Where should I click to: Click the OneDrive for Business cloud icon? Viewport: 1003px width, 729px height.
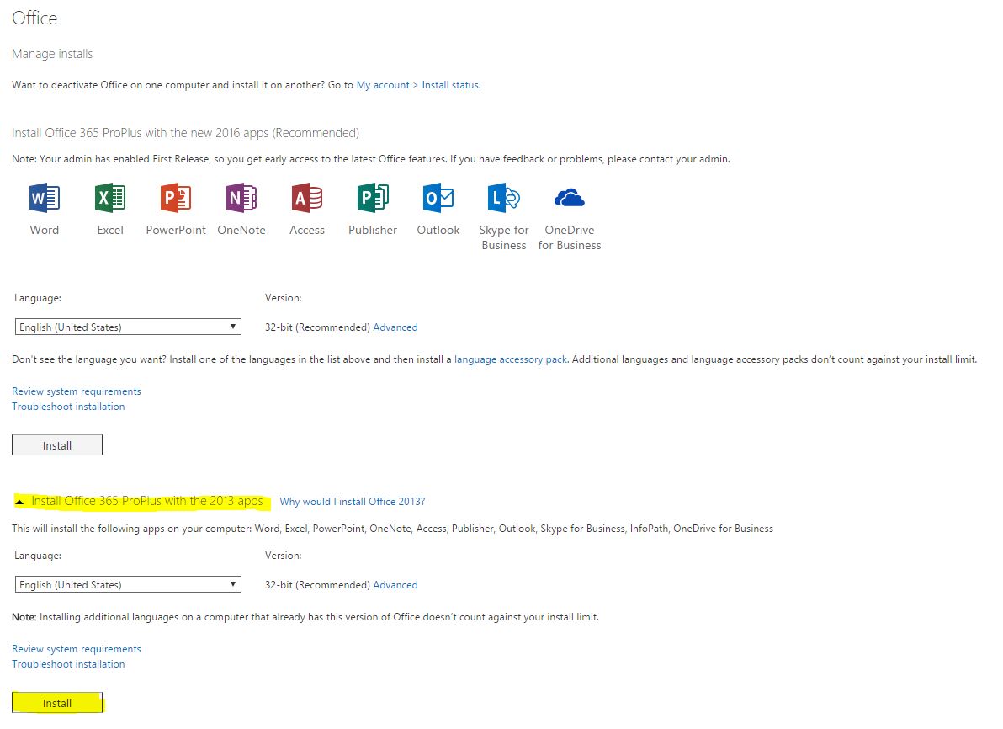click(570, 198)
